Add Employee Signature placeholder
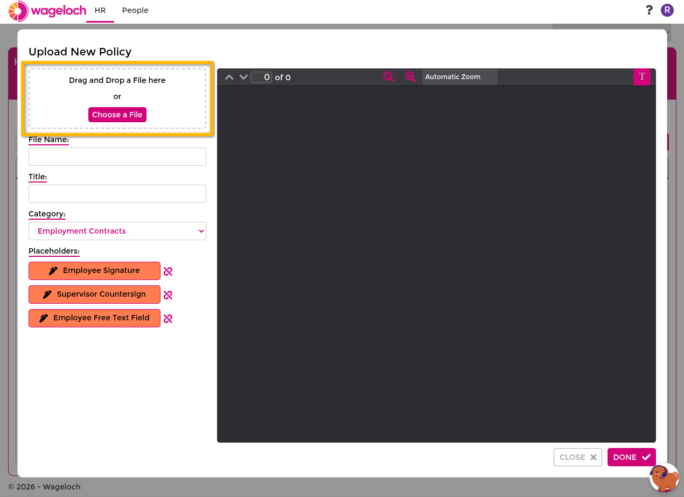The image size is (684, 497). 94,271
